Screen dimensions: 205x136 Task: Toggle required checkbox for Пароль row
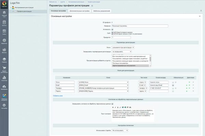pos(173,91)
